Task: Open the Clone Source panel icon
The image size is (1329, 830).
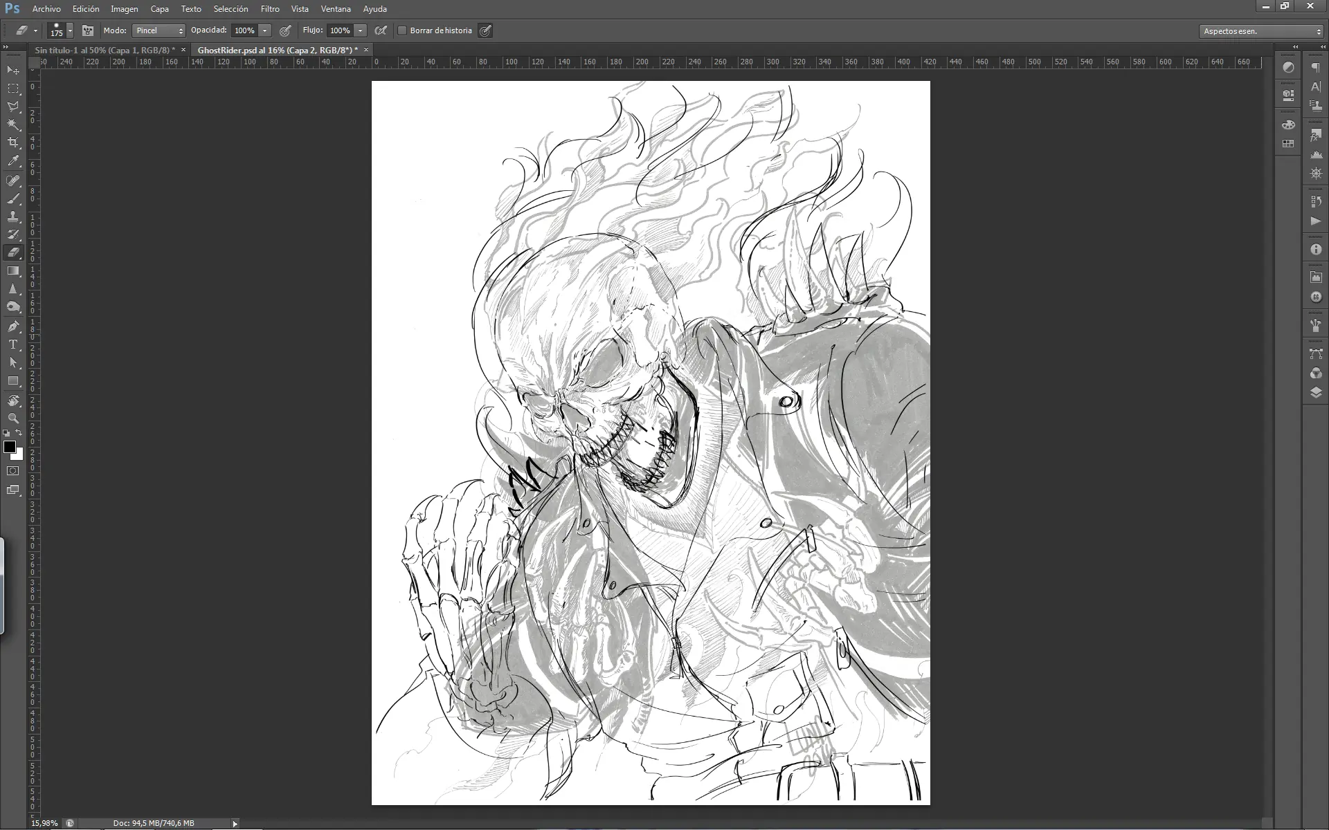Action: pos(1316,106)
